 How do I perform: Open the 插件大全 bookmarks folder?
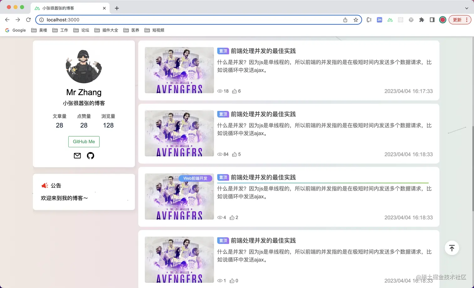click(106, 30)
